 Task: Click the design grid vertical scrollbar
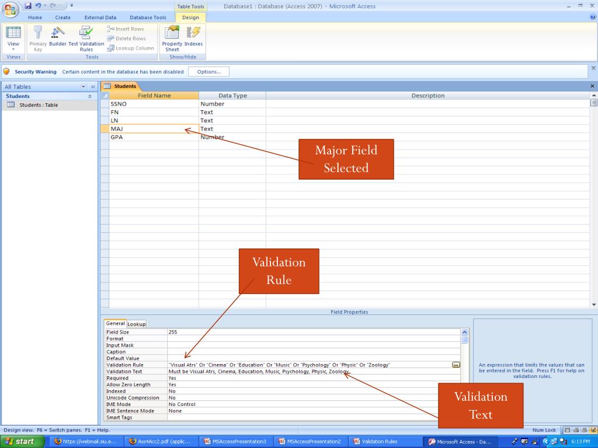(x=594, y=199)
